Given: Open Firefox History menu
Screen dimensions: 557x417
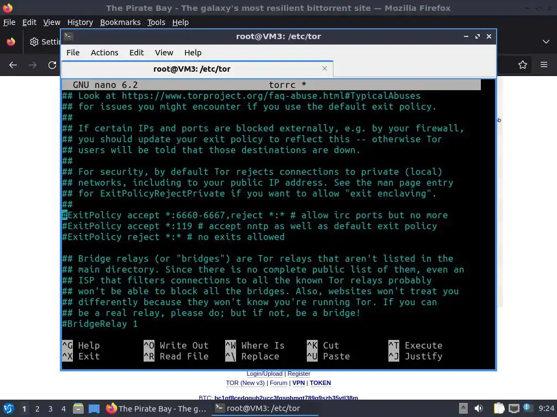Looking at the screenshot, I should (x=80, y=22).
